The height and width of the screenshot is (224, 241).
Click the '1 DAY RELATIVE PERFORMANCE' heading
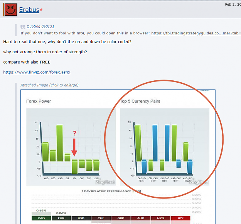[111, 191]
